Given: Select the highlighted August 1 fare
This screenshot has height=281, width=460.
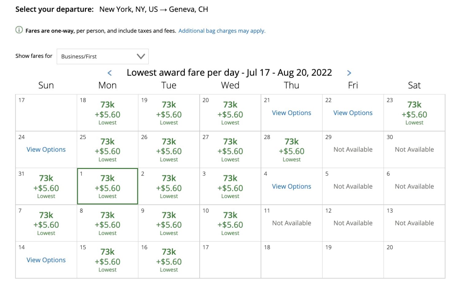Looking at the screenshot, I should coord(107,186).
